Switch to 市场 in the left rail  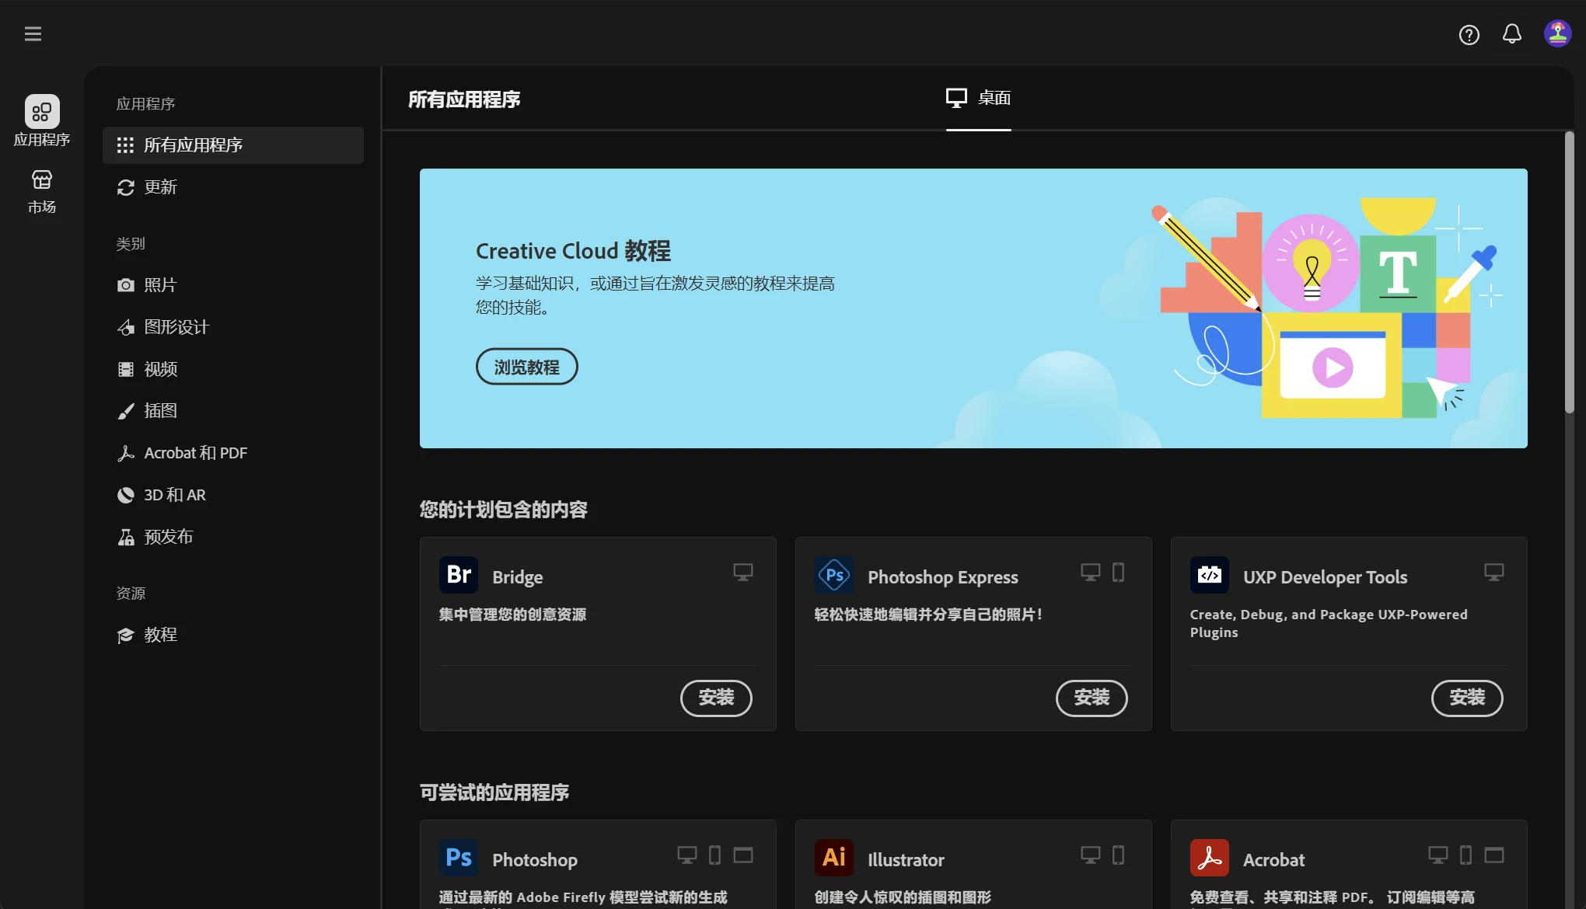42,189
